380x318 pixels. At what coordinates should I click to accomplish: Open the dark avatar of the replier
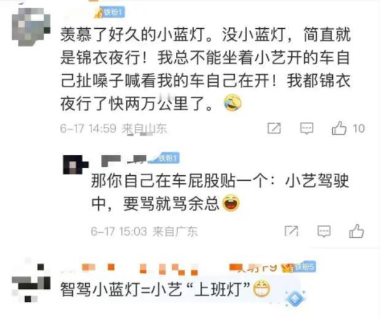[x=75, y=165]
